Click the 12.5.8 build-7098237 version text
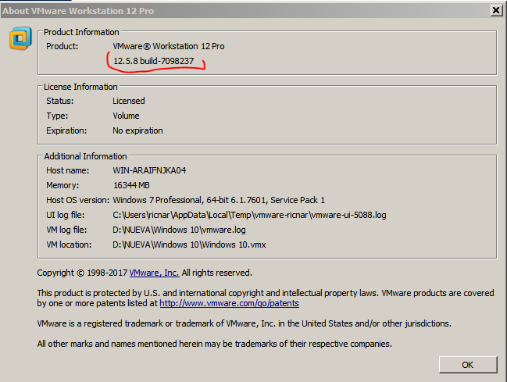Viewport: 507px width, 382px height. pos(153,61)
